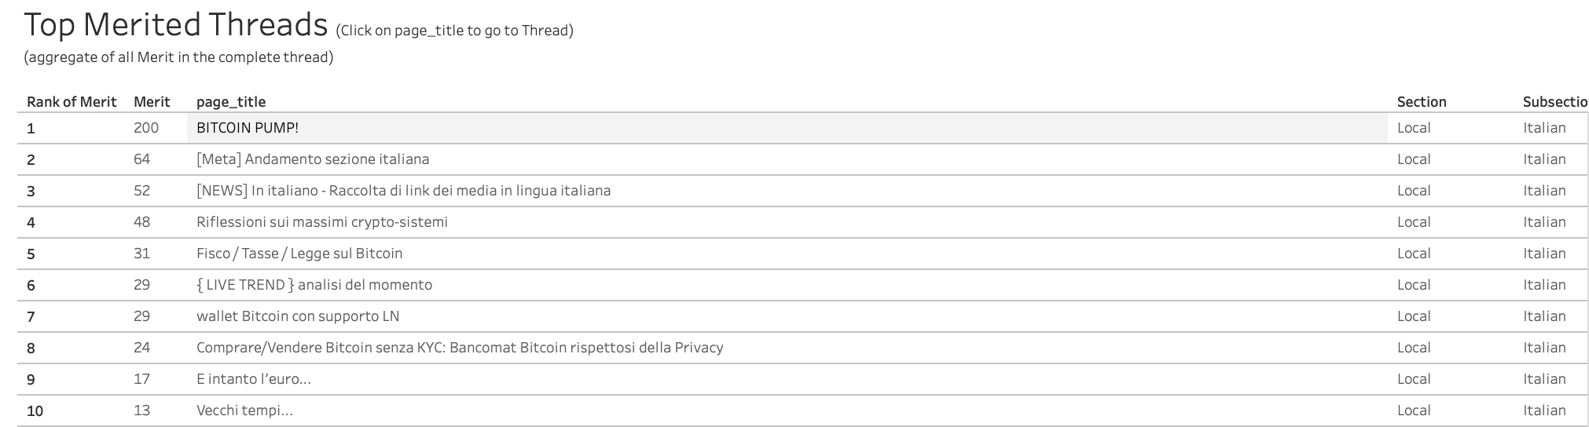
Task: Click the Subsection column header
Action: (x=1555, y=102)
